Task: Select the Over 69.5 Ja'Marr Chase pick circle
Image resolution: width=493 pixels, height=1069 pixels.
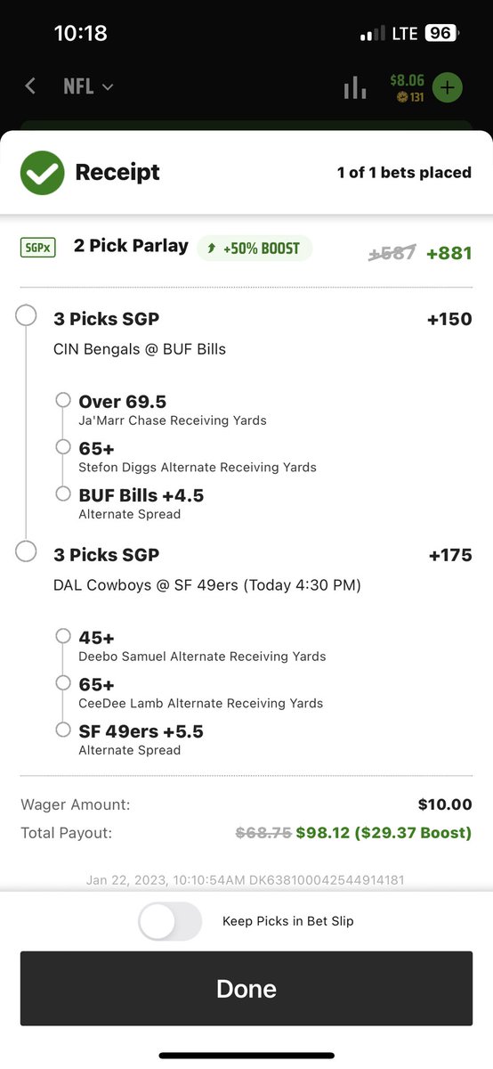Action: tap(63, 400)
